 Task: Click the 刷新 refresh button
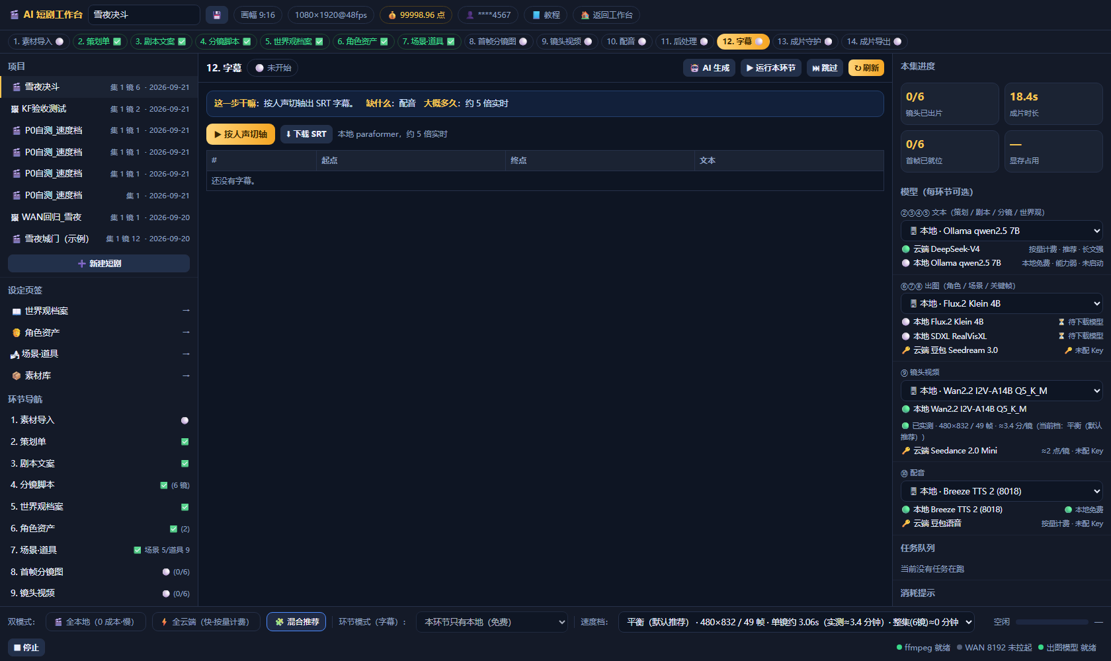pos(866,68)
